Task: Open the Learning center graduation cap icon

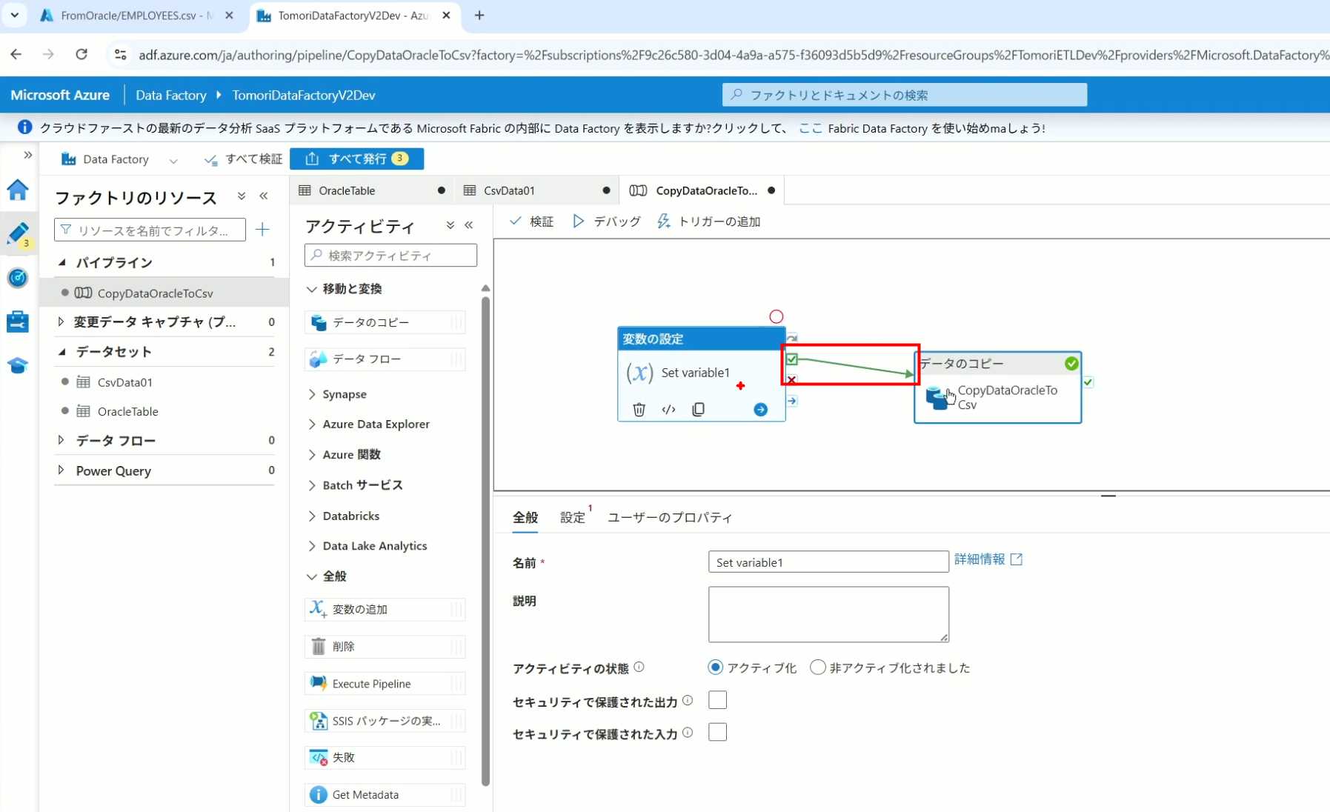Action: (18, 365)
